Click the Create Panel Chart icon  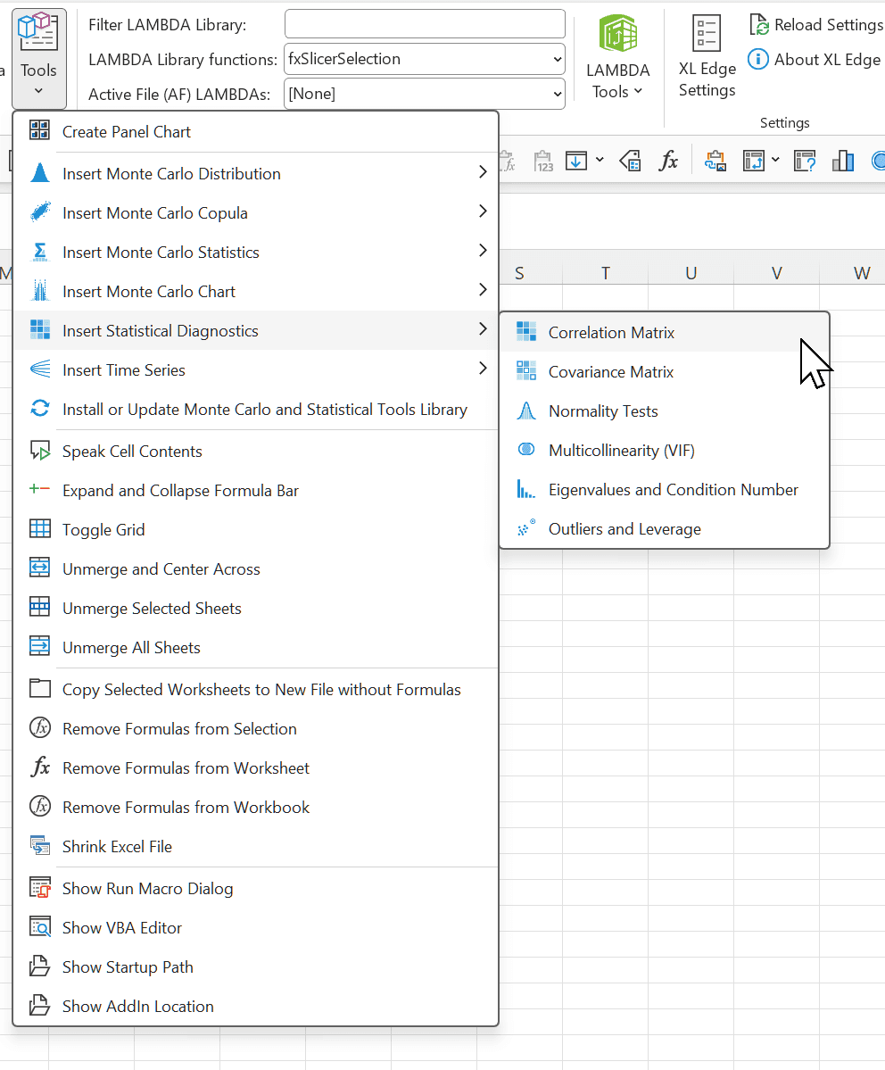[39, 130]
